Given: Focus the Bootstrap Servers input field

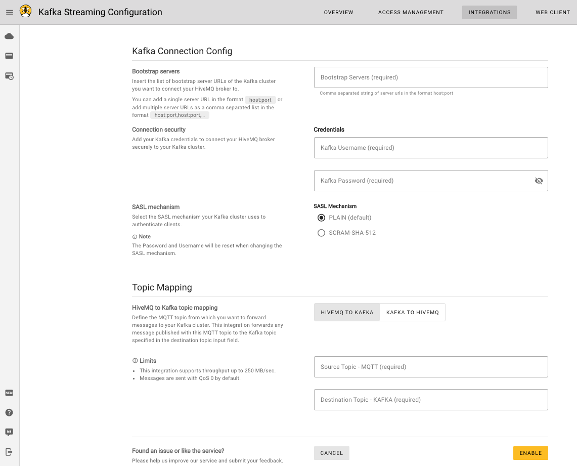Looking at the screenshot, I should (431, 77).
